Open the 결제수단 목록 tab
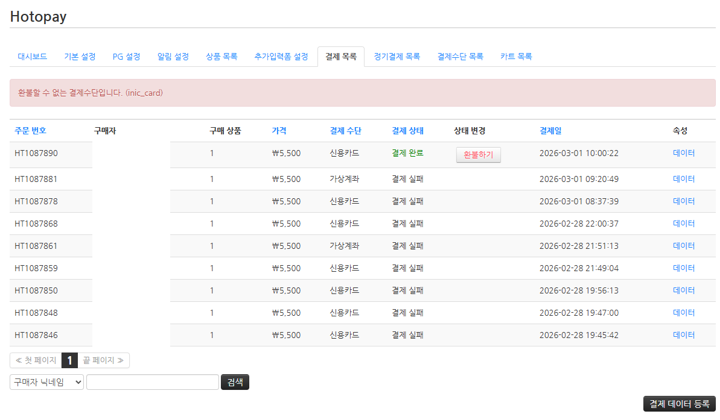The width and height of the screenshot is (720, 420). [460, 56]
